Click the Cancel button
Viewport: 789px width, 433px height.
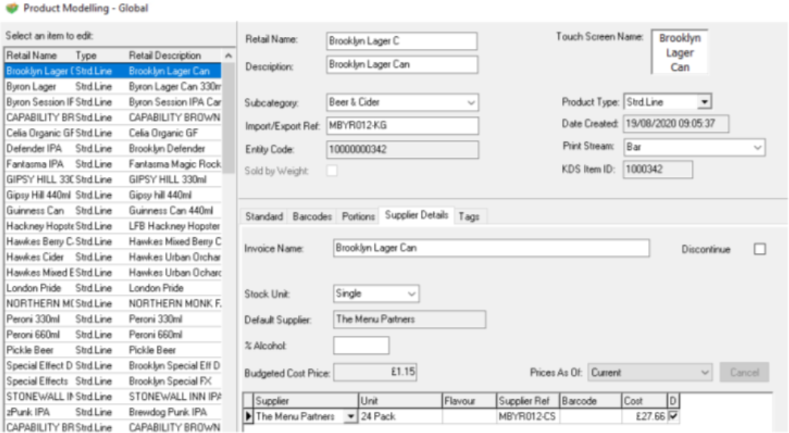(744, 372)
